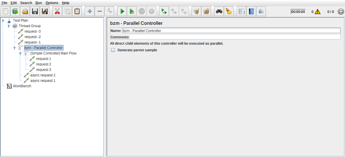Select Test Plan in the tree
345x157 pixels.
pyautogui.click(x=21, y=20)
